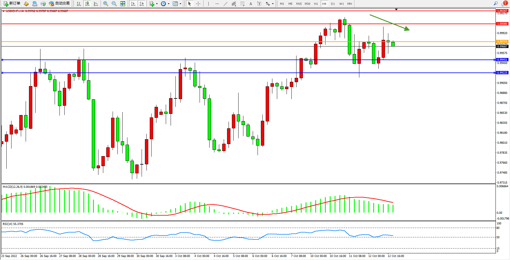Open the search magnifier in top right

[496, 4]
